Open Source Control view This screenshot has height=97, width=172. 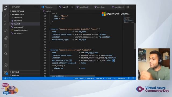[6, 23]
